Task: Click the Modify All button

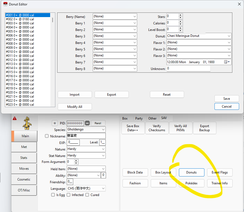Action: [x=75, y=107]
